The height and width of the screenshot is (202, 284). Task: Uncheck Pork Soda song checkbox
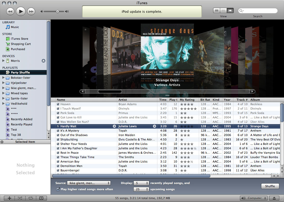pos(58,113)
